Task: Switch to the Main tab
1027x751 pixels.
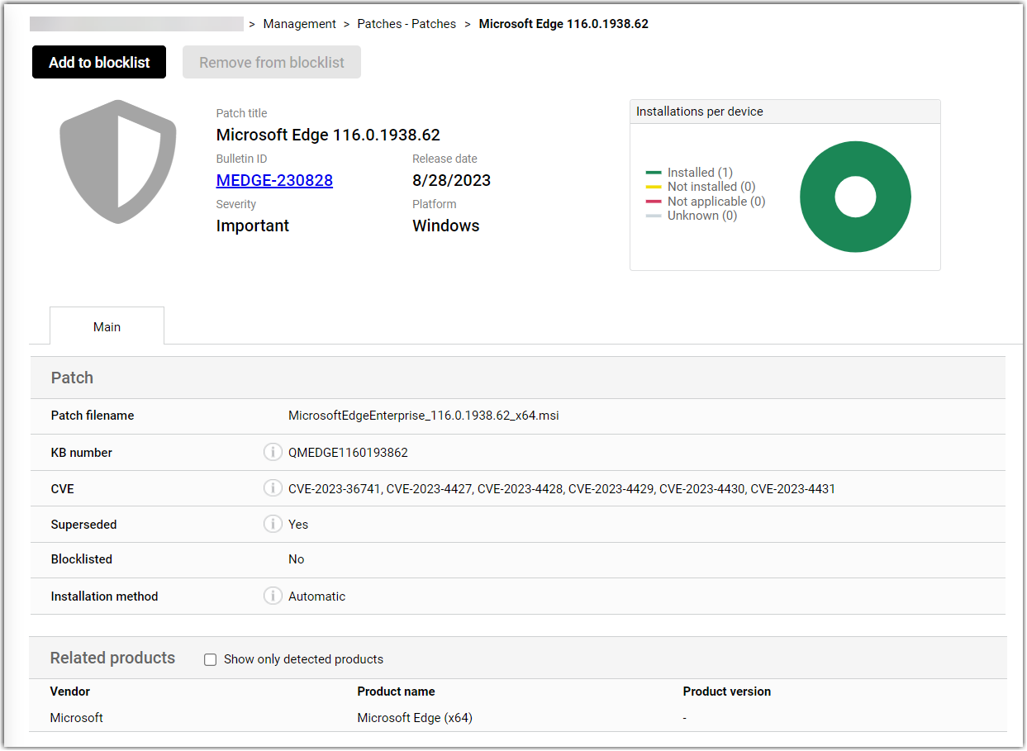Action: 107,326
